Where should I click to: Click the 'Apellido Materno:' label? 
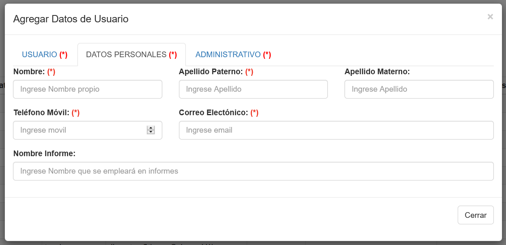pyautogui.click(x=377, y=72)
